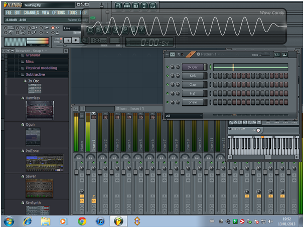Screen dimensions: 304x228
Task: Click the Clap channel button
Action: (x=193, y=85)
